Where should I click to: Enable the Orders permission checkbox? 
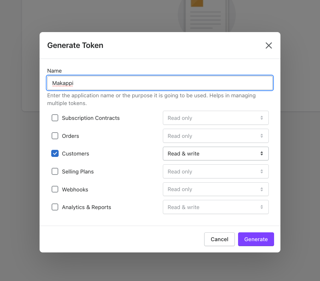pos(55,136)
